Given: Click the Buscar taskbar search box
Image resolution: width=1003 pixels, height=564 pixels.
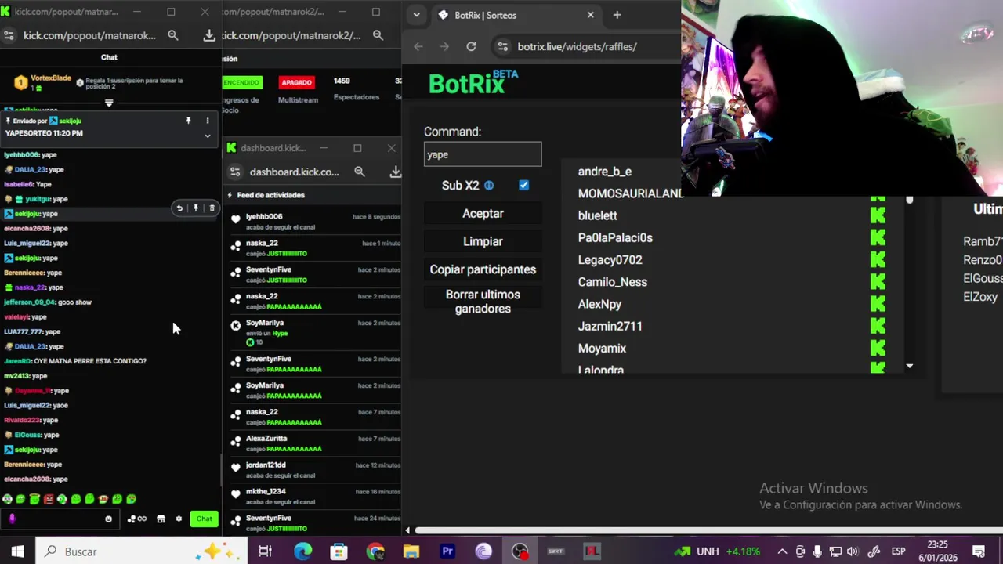Looking at the screenshot, I should pos(141,551).
